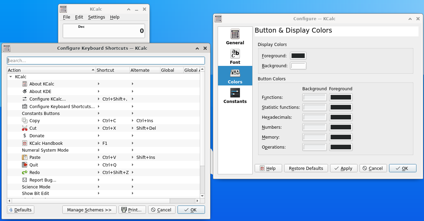Click Configure Keyboard Shortcuts window title icon
Viewport: 424px width, 221px height.
[x=7, y=48]
